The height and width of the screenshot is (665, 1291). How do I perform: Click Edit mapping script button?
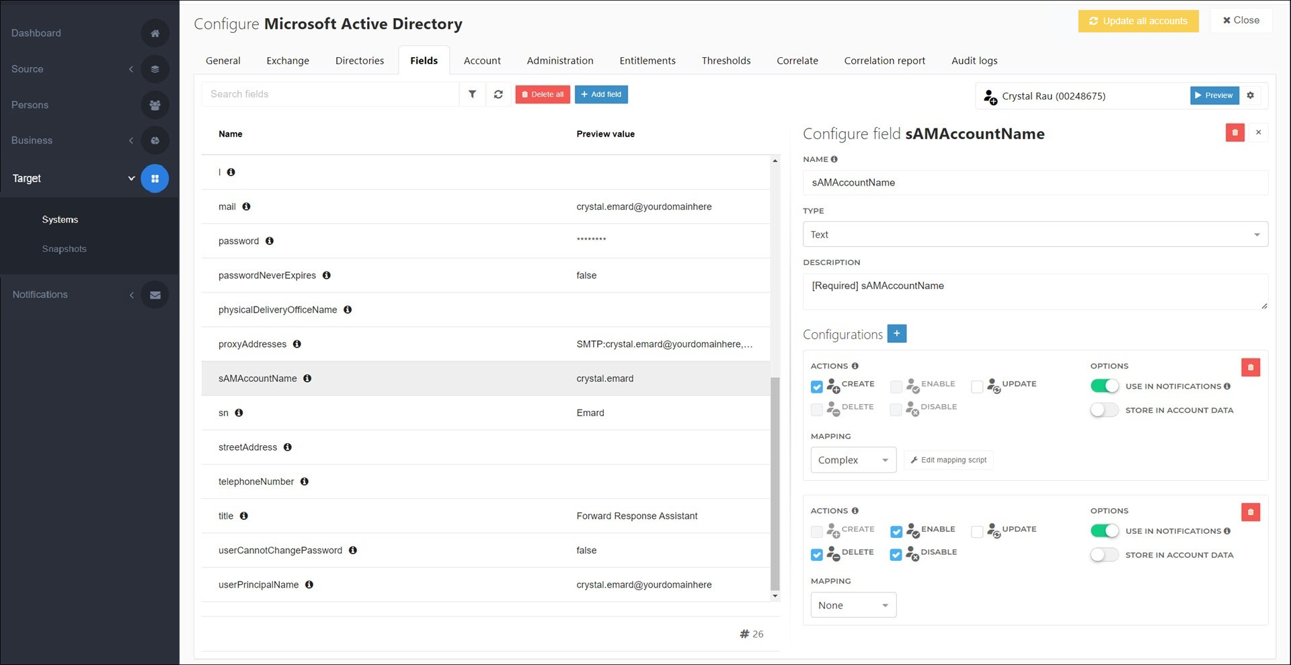(x=948, y=460)
